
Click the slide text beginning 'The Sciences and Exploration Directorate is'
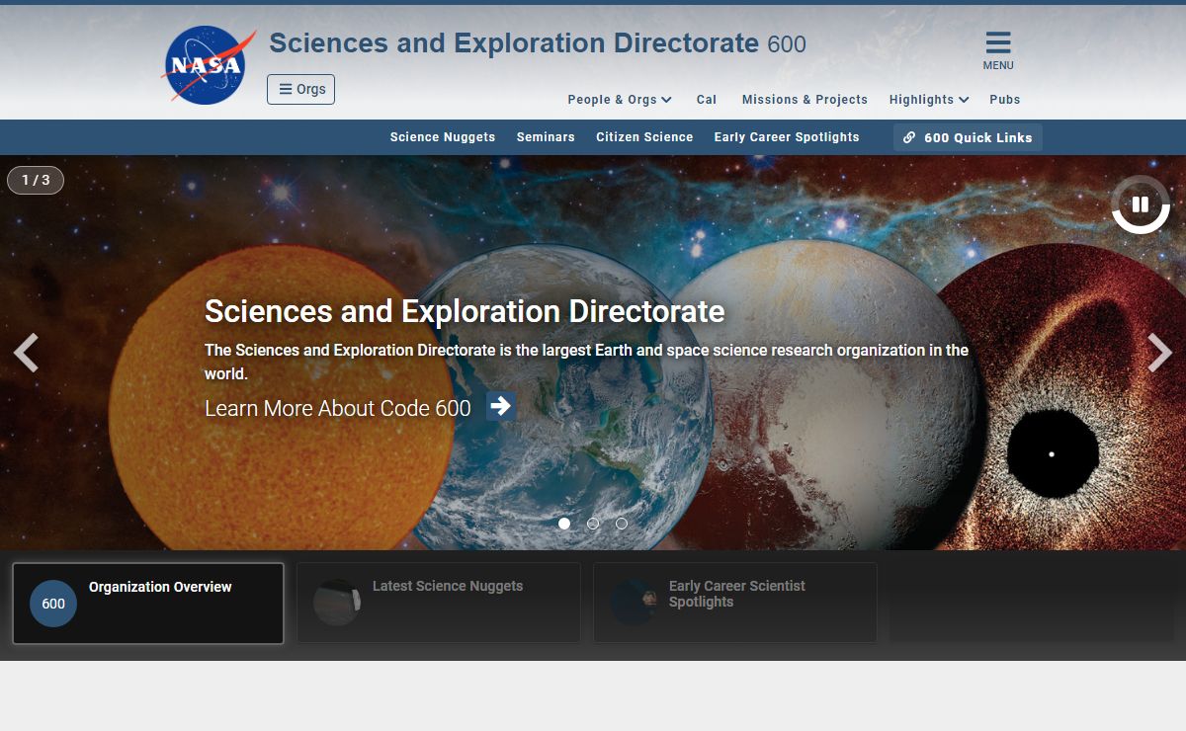coord(586,362)
